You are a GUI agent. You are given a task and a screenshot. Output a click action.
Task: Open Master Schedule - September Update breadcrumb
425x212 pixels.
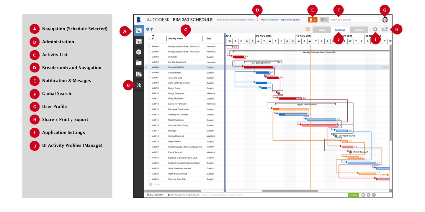[x=280, y=20]
